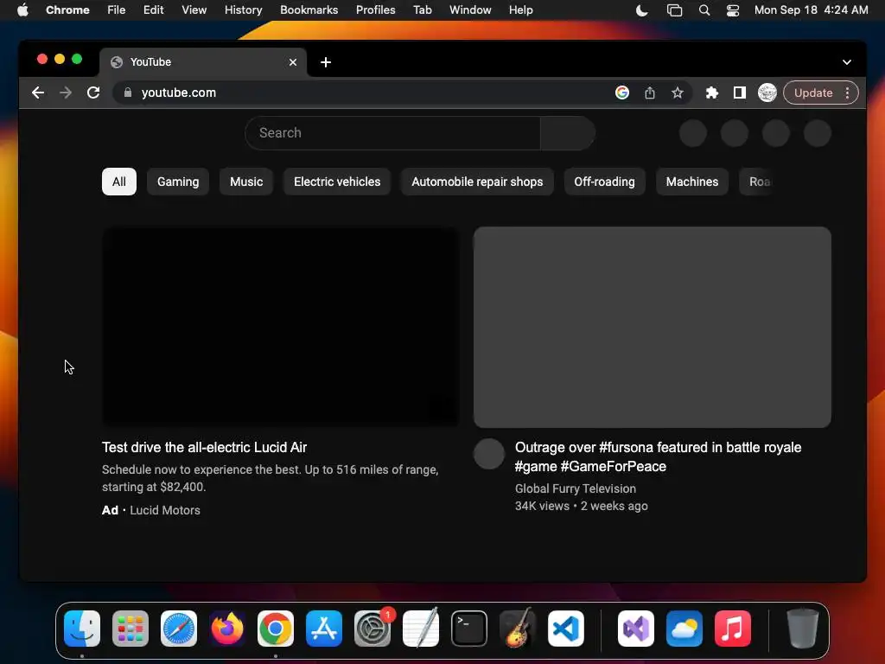Select the Machines chip
885x664 pixels.
tap(692, 182)
